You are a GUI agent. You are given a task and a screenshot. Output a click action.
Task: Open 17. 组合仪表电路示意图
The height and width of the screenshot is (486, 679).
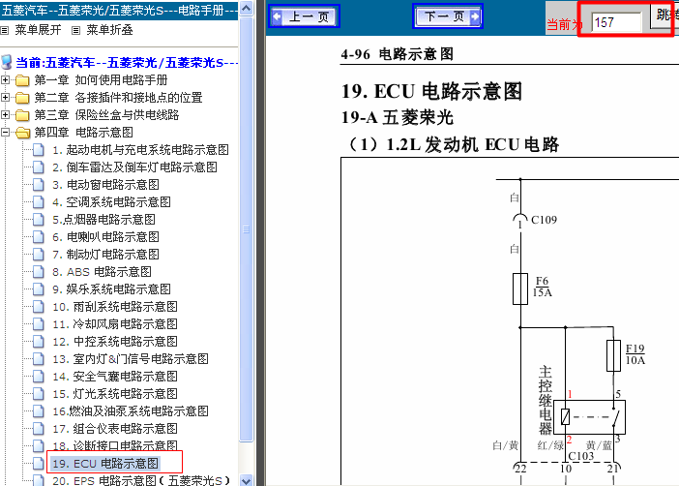[x=115, y=428]
